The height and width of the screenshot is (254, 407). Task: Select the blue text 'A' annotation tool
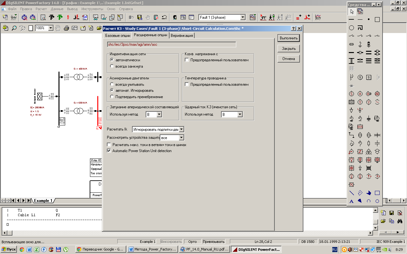pyautogui.click(x=351, y=201)
